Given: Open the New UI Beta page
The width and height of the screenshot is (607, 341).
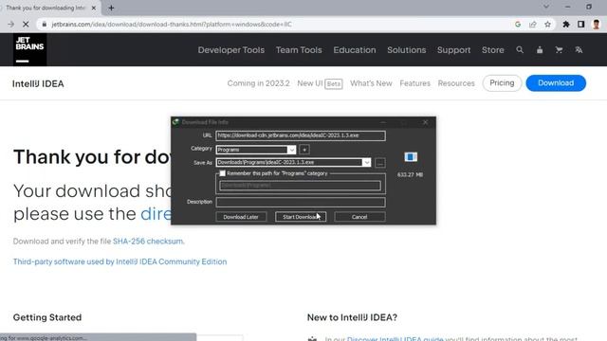Looking at the screenshot, I should [320, 83].
